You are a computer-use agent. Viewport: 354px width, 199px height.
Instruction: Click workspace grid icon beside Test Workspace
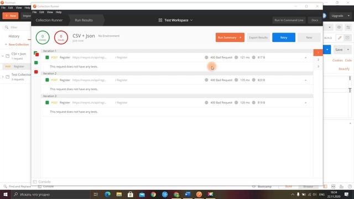point(160,20)
